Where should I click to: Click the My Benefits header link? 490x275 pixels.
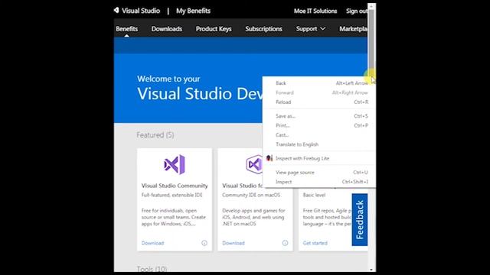pyautogui.click(x=193, y=11)
